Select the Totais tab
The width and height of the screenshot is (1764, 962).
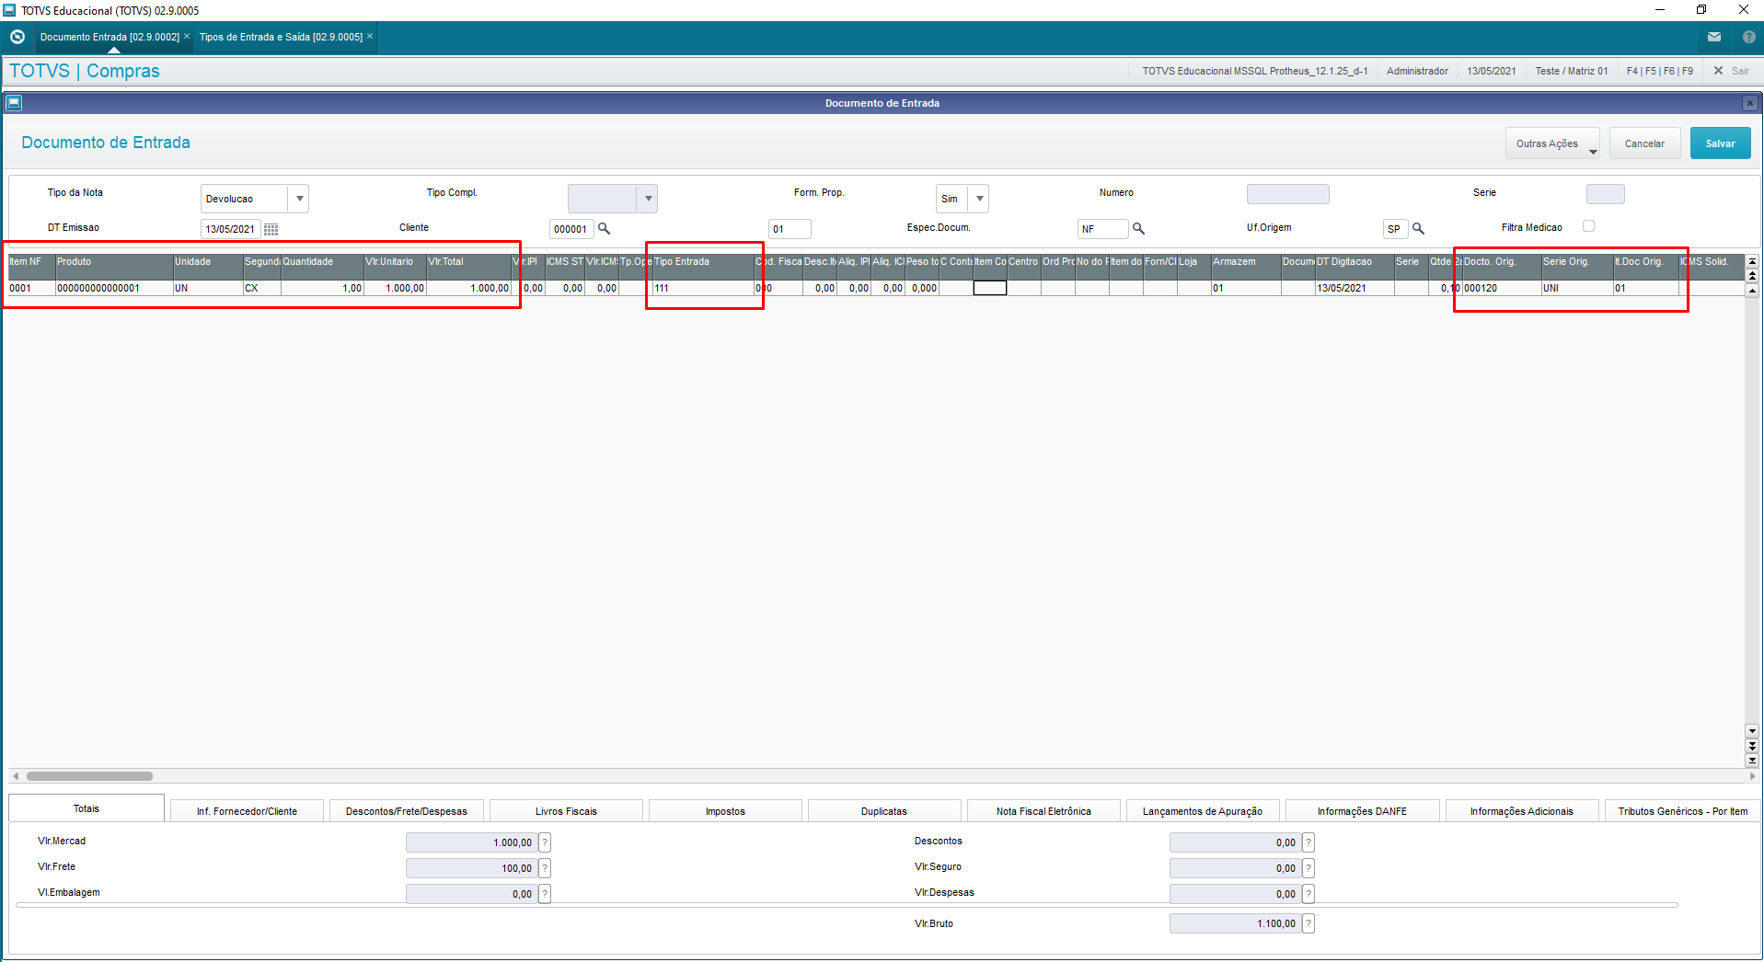(86, 808)
